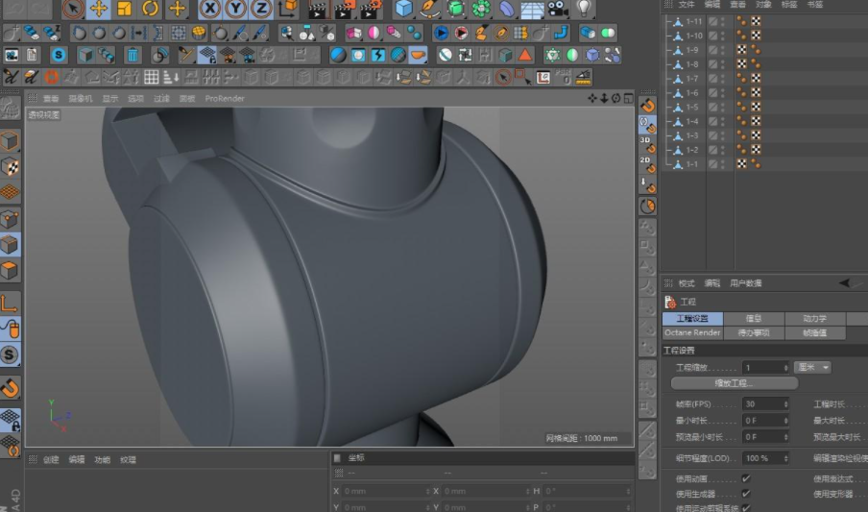This screenshot has height=512, width=868.
Task: Toggle the X axis lock
Action: click(210, 9)
